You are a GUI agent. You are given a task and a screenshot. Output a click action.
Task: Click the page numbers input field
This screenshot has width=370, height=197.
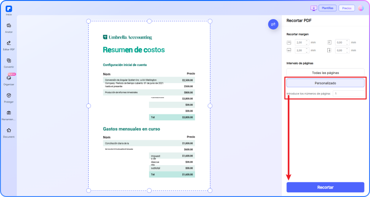tap(349, 94)
